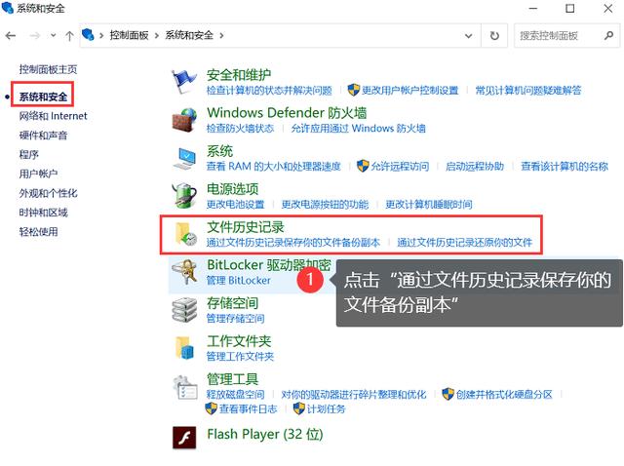Expand the root chevron before 控制面板
Viewport: 624px width, 466px height.
pyautogui.click(x=101, y=36)
